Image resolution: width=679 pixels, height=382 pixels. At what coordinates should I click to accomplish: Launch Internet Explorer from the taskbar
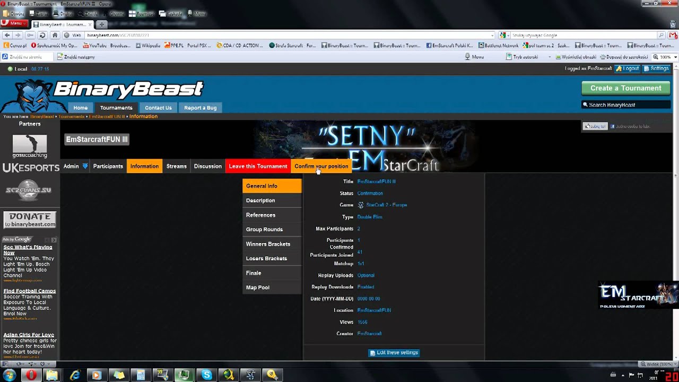[75, 376]
